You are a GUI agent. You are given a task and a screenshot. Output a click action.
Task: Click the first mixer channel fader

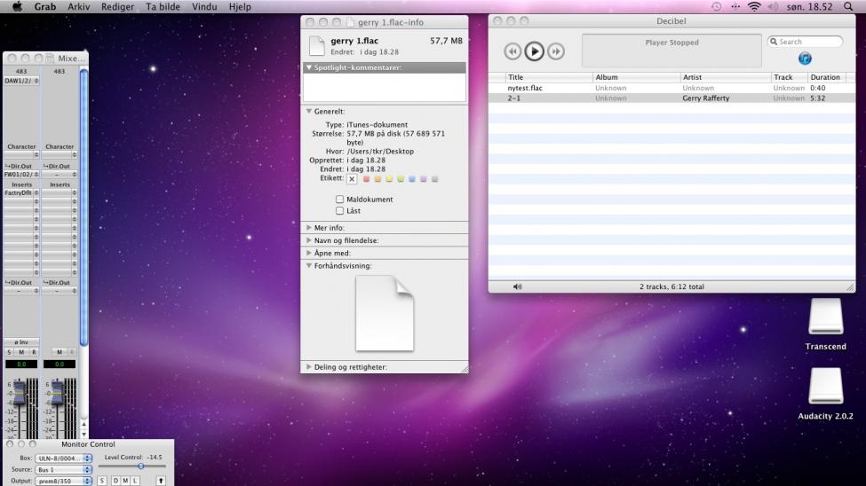[x=19, y=392]
